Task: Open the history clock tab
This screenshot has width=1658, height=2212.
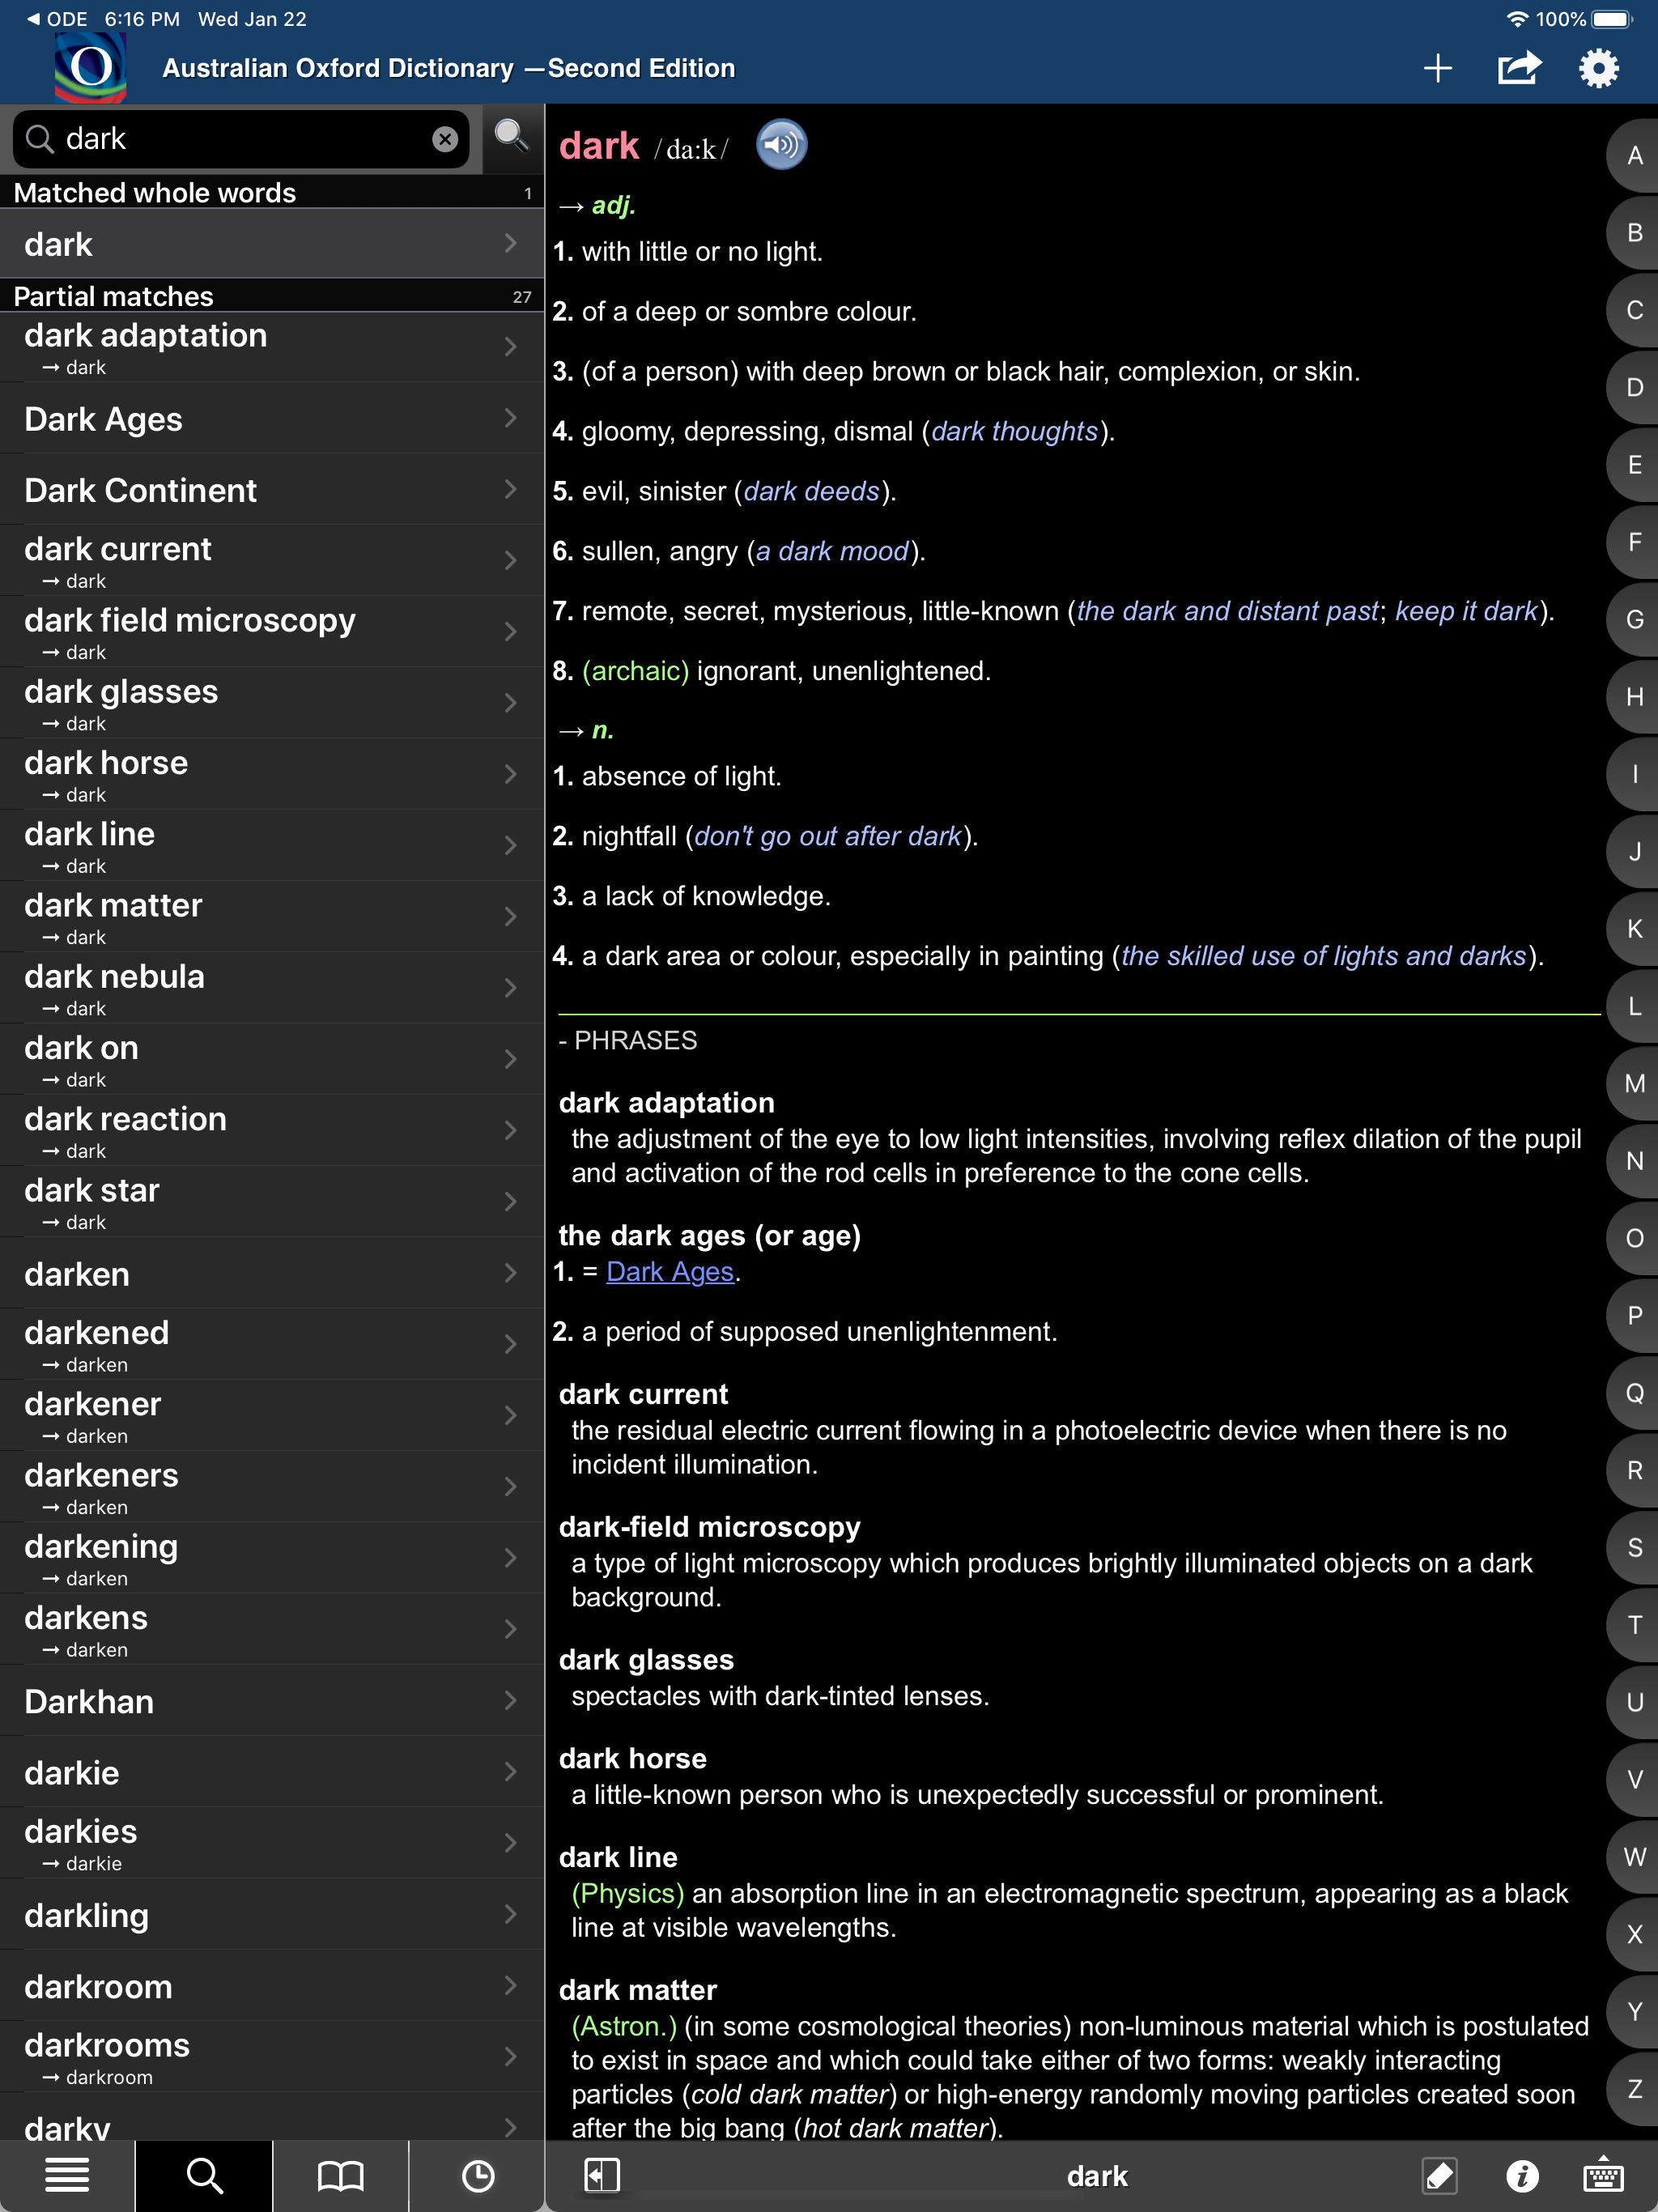Action: 477,2175
